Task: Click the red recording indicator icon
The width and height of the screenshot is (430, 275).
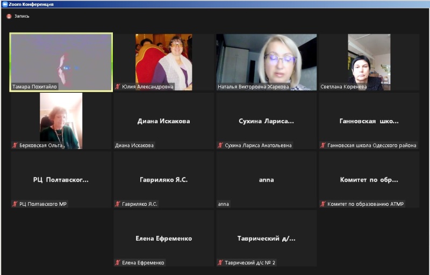Action: pos(9,17)
